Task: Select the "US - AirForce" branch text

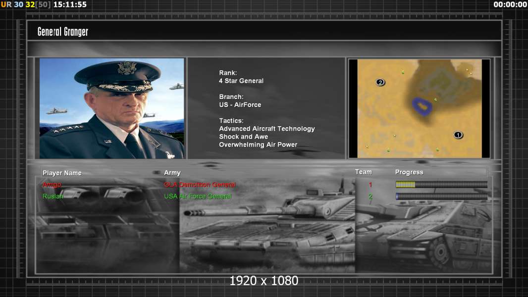Action: click(240, 104)
